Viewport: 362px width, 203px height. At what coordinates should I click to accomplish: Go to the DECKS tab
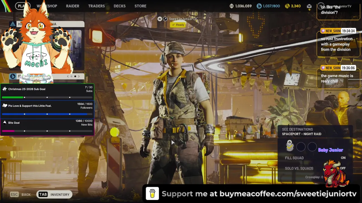pyautogui.click(x=120, y=6)
